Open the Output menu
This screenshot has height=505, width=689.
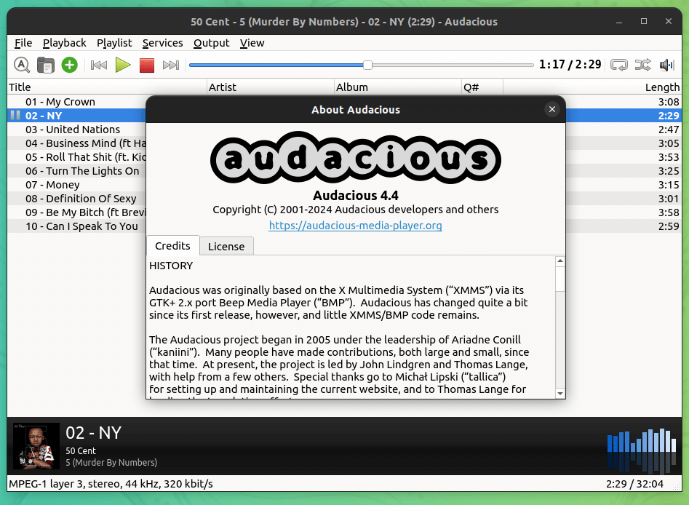(211, 43)
